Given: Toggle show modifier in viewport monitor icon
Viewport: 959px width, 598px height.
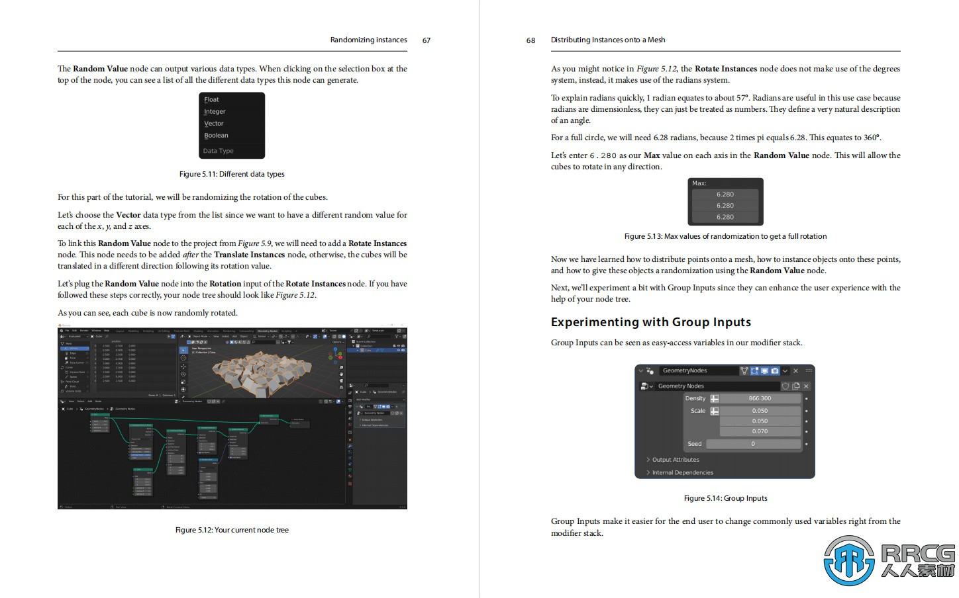Looking at the screenshot, I should pos(764,370).
